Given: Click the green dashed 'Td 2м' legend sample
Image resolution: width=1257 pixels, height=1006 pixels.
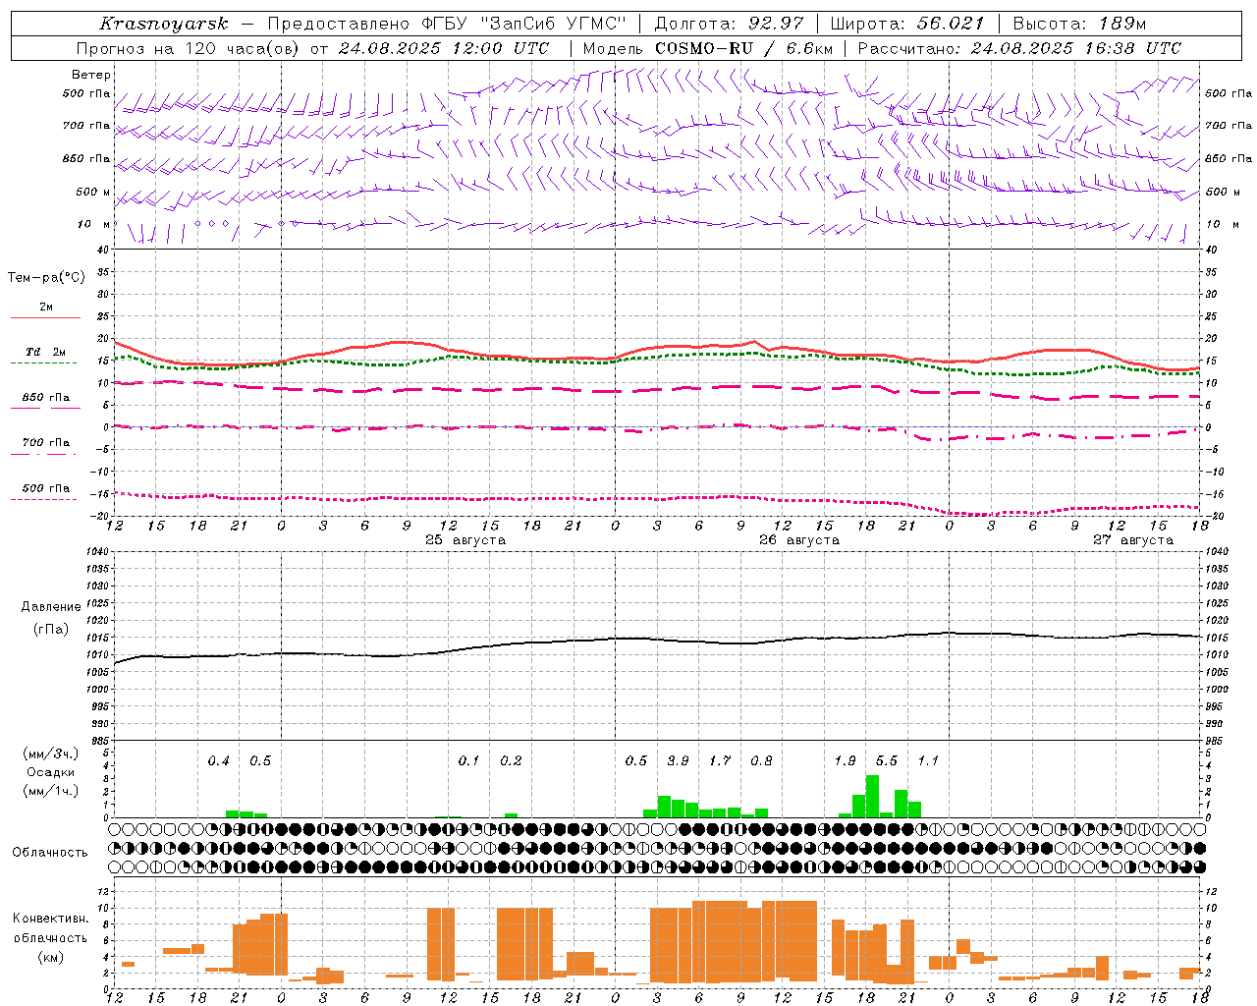Looking at the screenshot, I should (x=43, y=363).
